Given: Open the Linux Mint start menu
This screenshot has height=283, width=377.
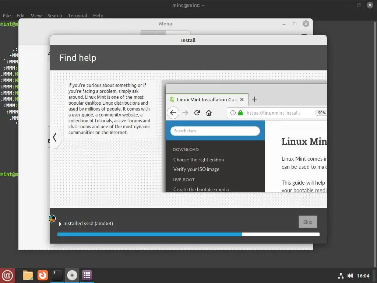Looking at the screenshot, I should coord(7,275).
